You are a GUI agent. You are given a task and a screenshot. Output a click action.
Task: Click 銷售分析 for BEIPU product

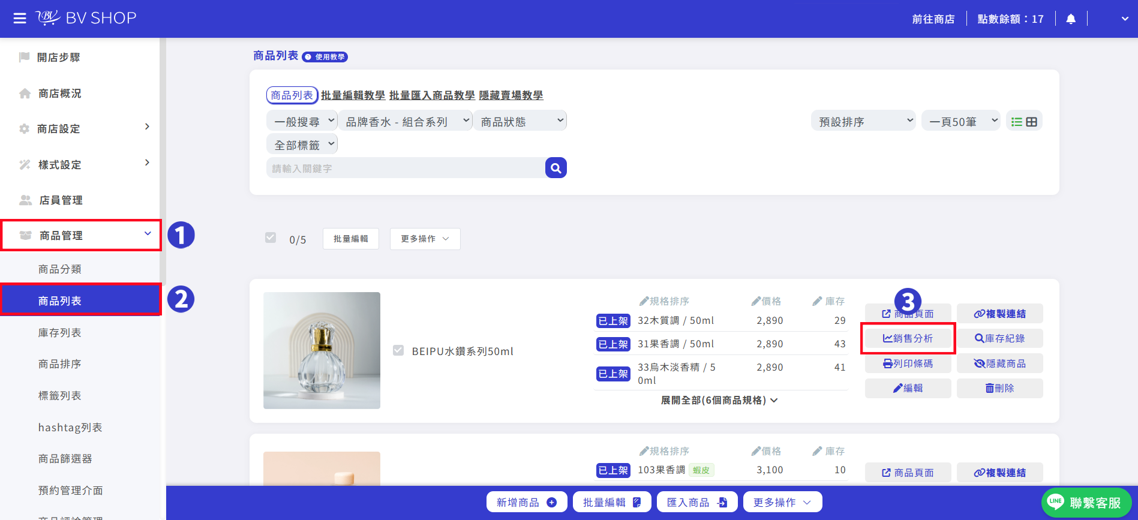pyautogui.click(x=908, y=338)
